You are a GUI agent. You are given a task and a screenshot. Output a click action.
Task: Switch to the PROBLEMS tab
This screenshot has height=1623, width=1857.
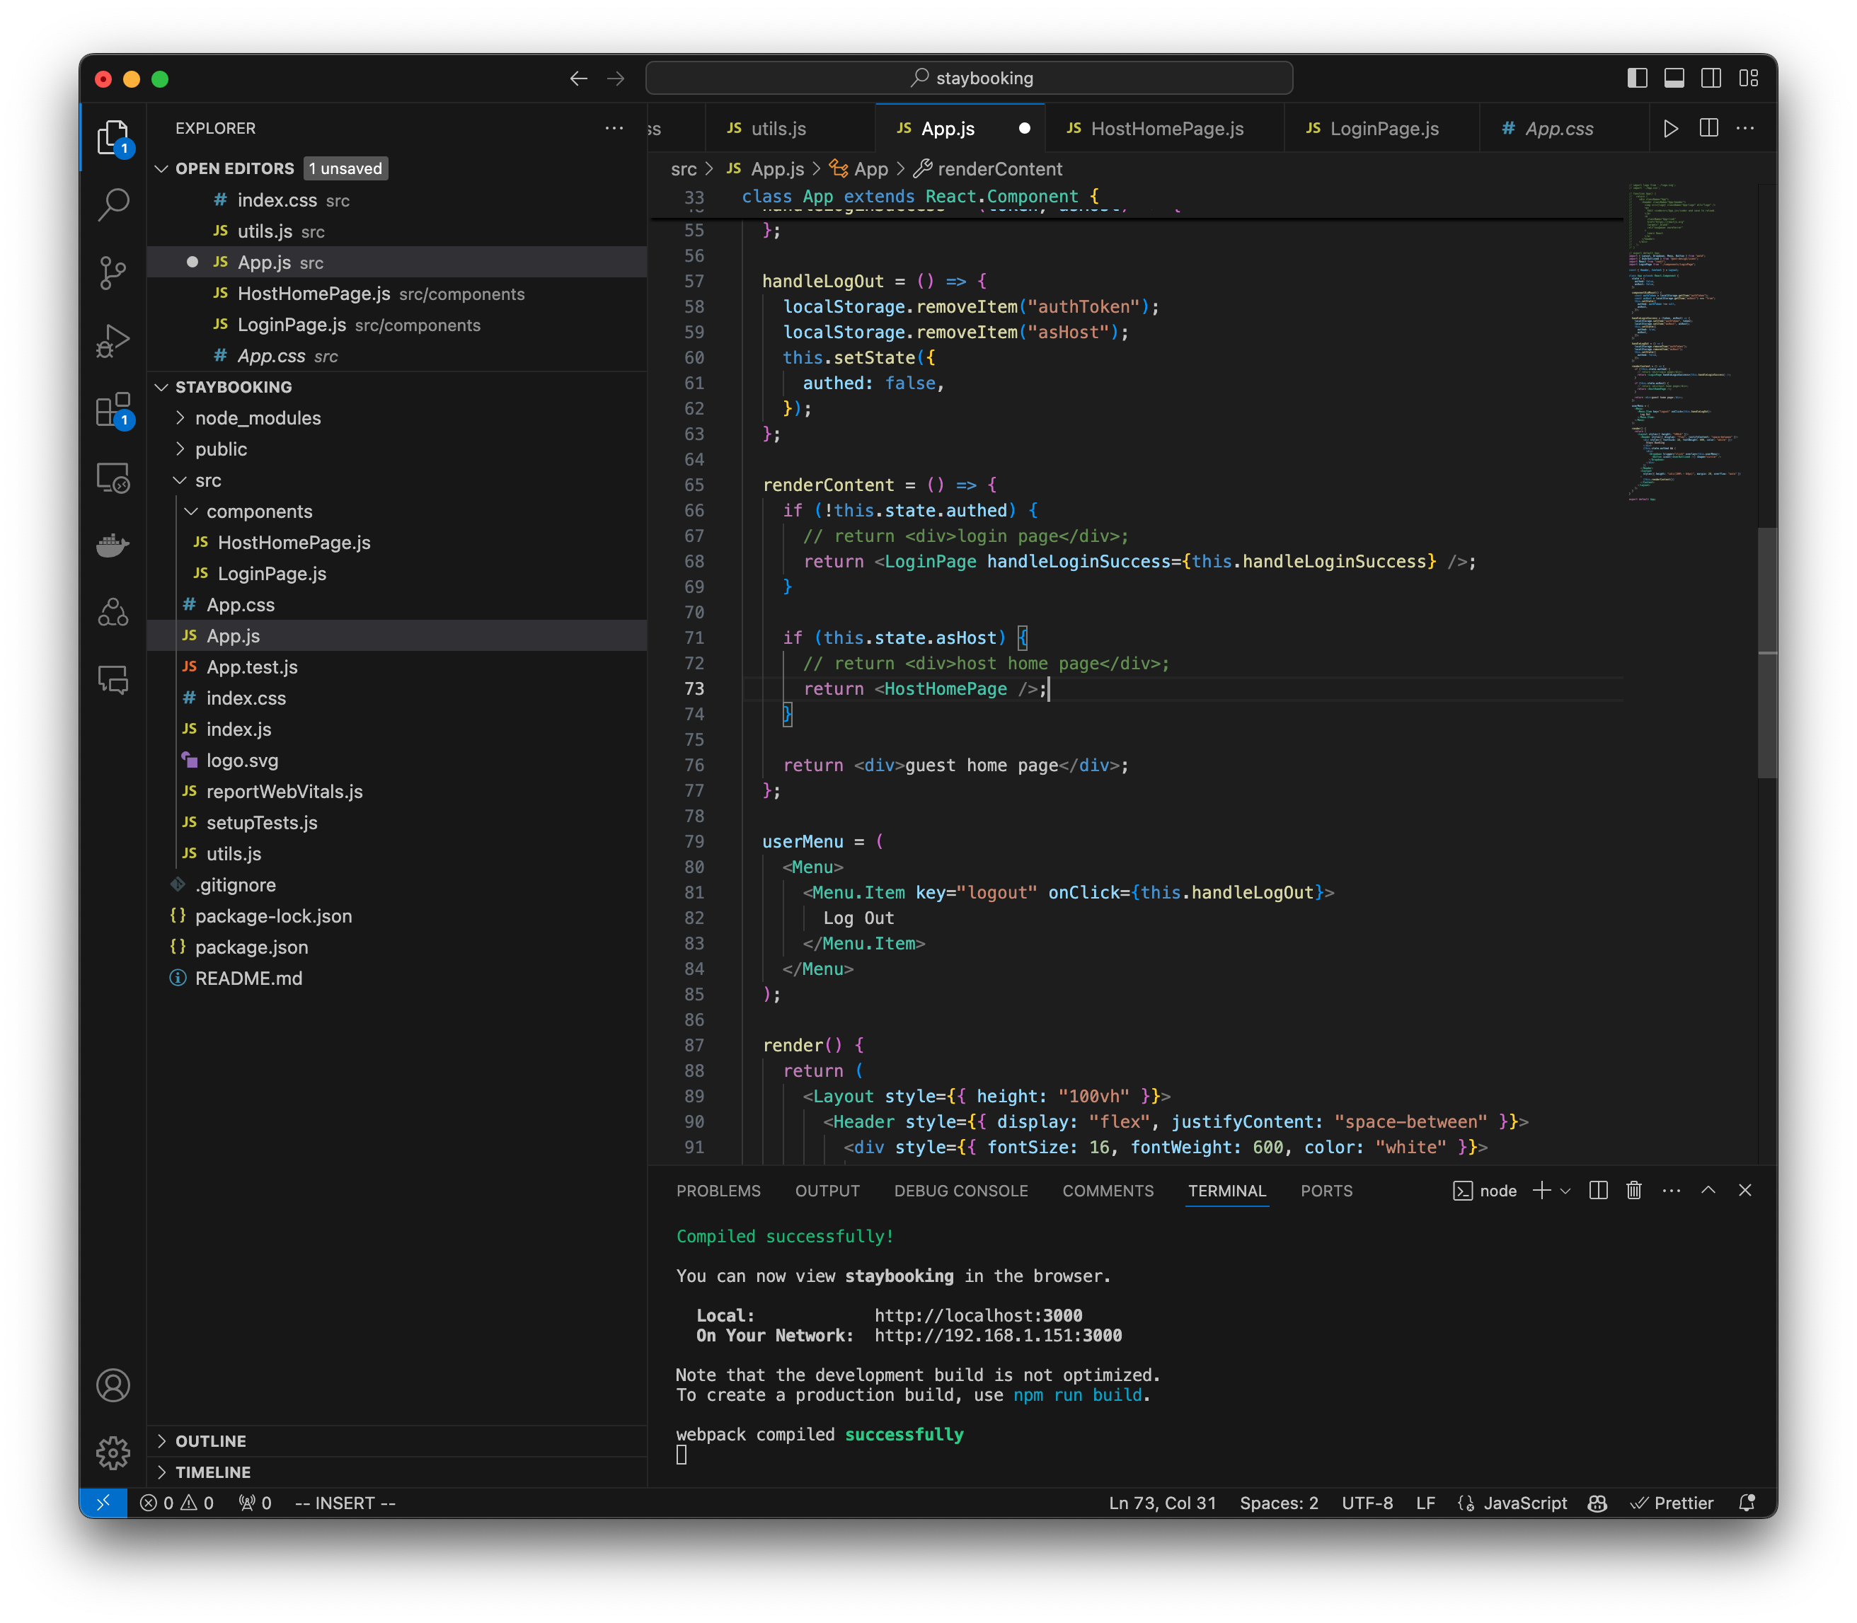point(718,1190)
